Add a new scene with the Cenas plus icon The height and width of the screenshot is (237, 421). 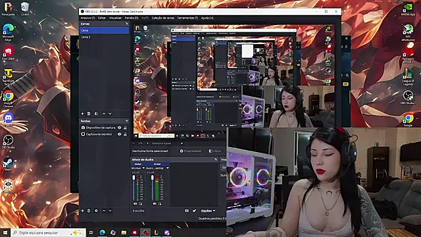point(82,114)
